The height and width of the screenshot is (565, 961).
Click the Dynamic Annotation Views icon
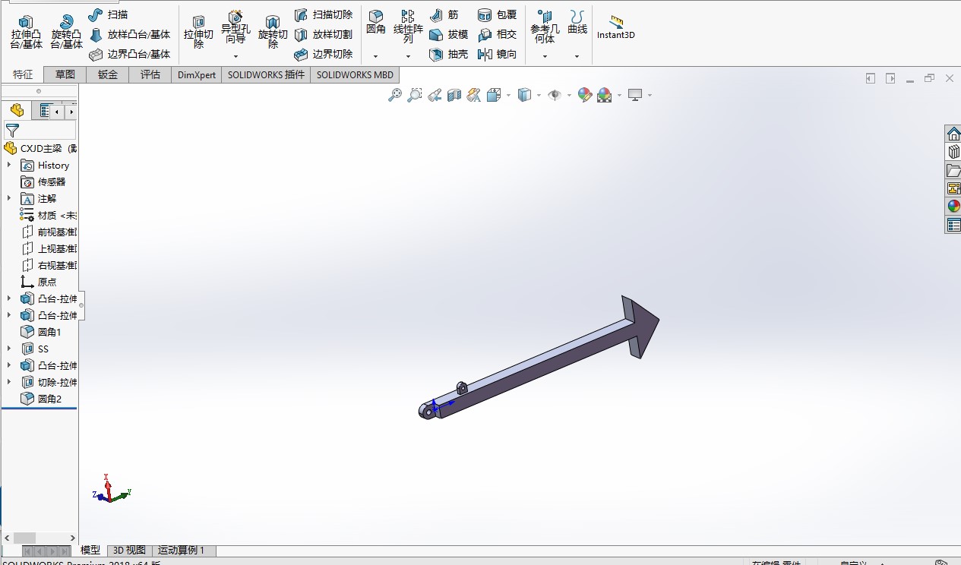[x=473, y=95]
